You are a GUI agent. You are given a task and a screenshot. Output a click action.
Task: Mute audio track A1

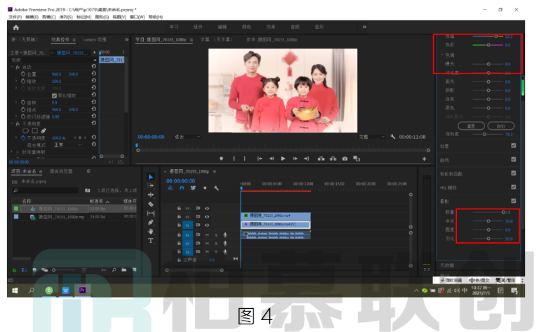207,234
